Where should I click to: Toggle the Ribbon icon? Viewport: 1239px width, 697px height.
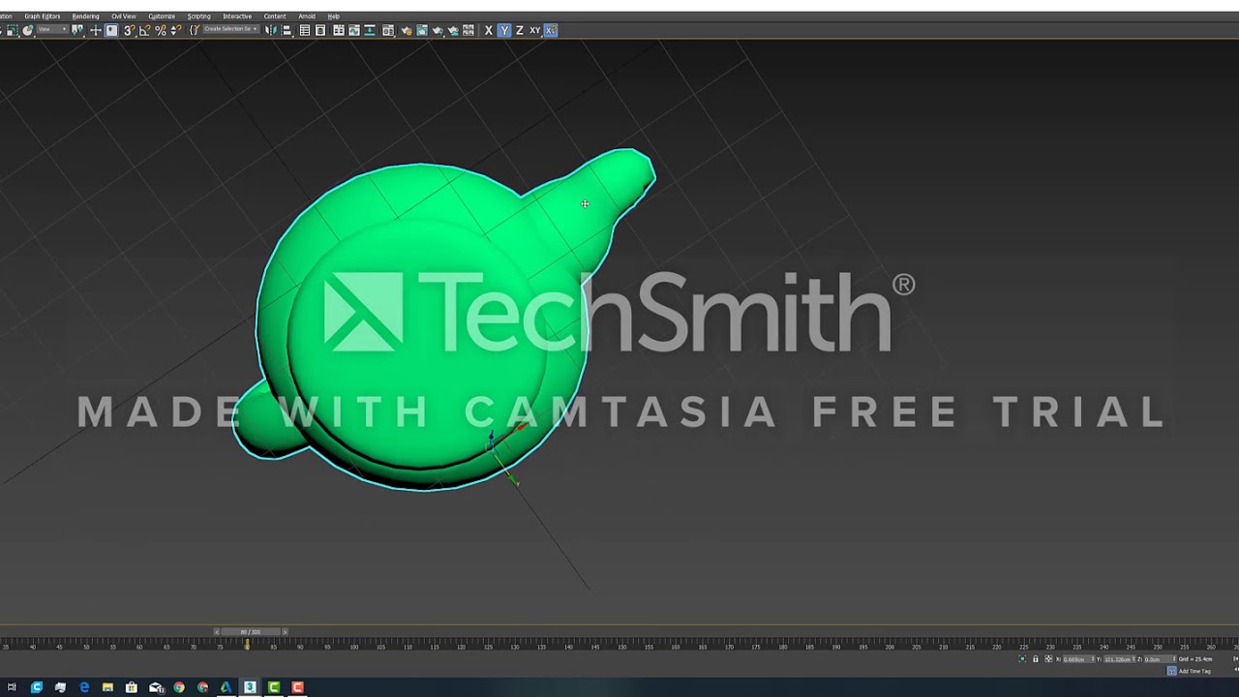tap(338, 31)
